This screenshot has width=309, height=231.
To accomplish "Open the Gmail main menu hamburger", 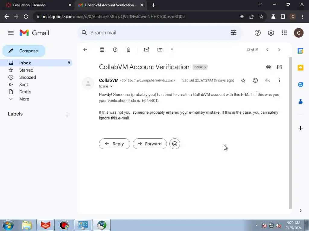I will [x=11, y=33].
